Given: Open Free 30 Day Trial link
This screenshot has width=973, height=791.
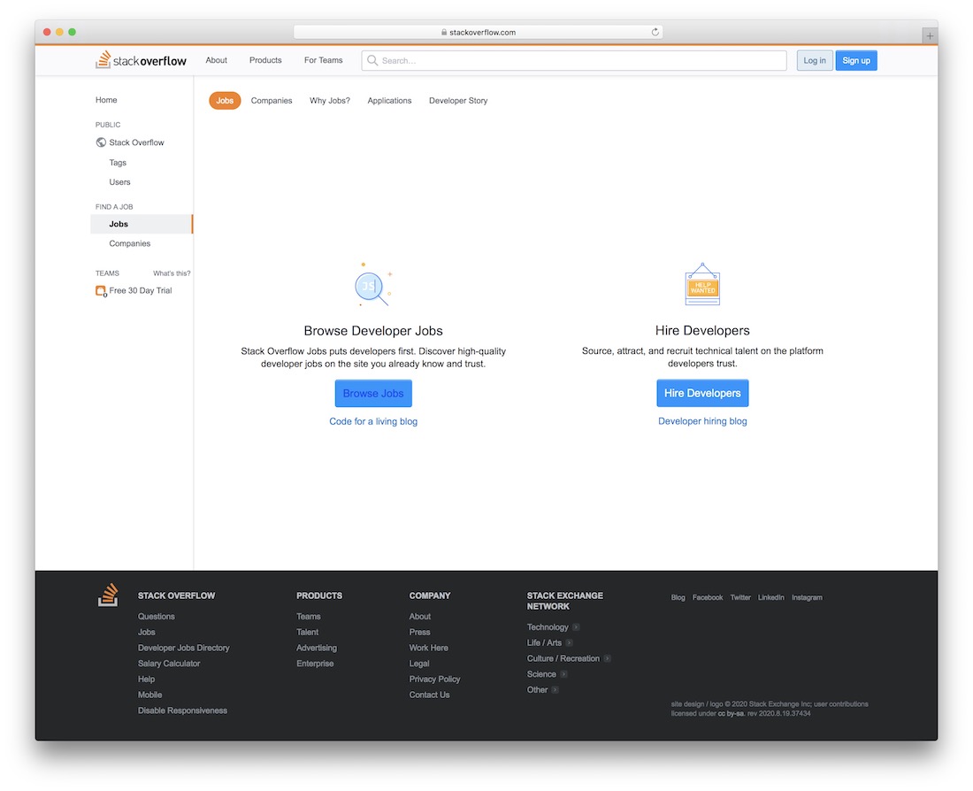Looking at the screenshot, I should (141, 290).
